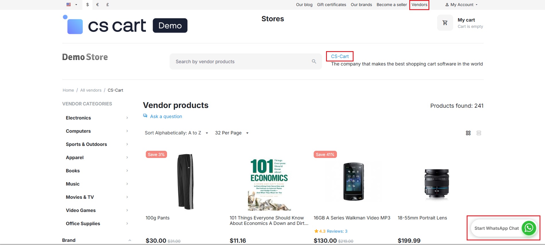The height and width of the screenshot is (245, 545).
Task: Collapse the Brand filter section
Action: click(x=130, y=240)
